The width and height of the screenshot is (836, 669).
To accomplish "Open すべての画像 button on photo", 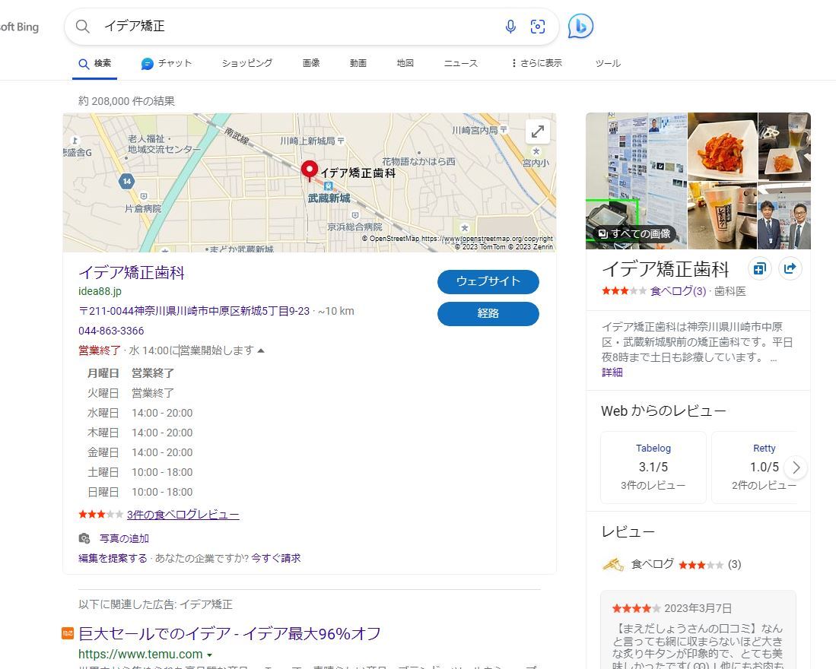I will (634, 234).
